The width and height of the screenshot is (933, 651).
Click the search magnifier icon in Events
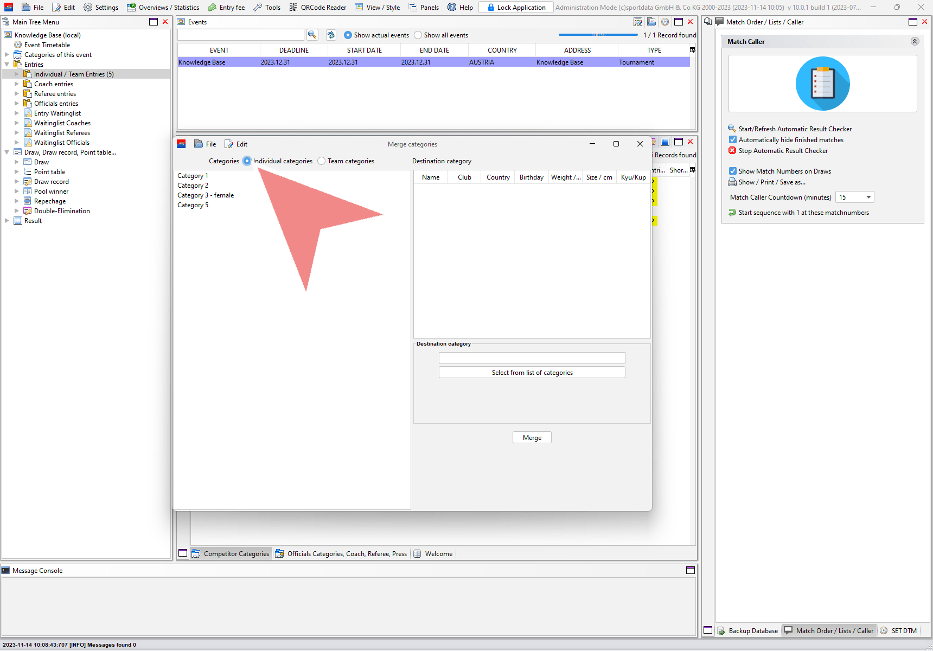click(312, 35)
